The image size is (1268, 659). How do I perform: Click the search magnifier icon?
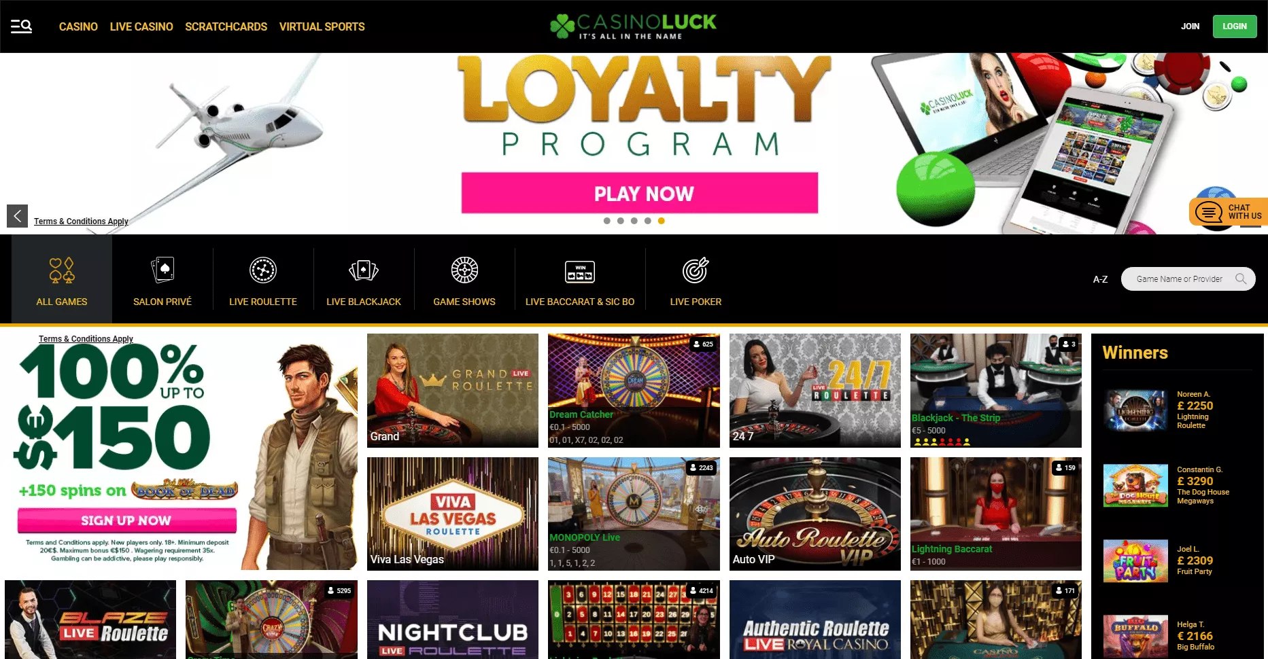[1241, 279]
